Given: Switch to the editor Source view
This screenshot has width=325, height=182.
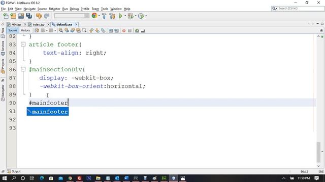Looking at the screenshot, I should tap(12, 30).
